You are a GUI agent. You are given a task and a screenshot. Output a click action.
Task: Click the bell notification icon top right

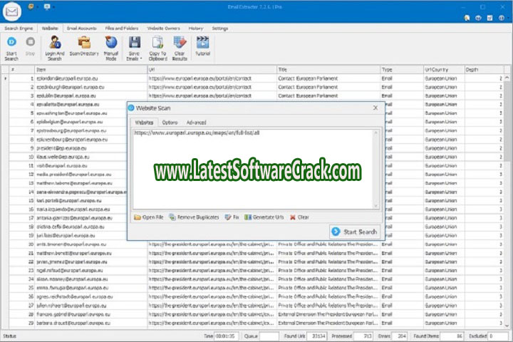point(467,18)
